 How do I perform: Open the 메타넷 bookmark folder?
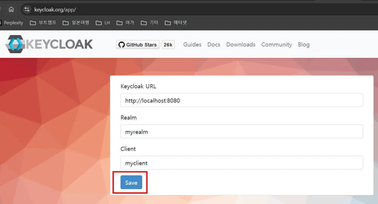coord(176,23)
